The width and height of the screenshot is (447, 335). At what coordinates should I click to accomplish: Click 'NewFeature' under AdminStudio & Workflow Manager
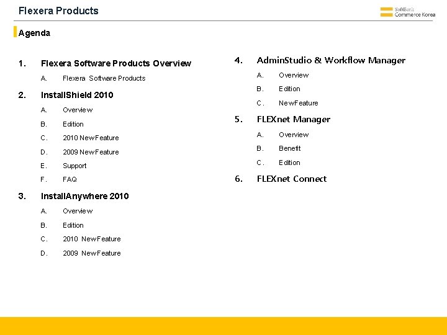299,103
